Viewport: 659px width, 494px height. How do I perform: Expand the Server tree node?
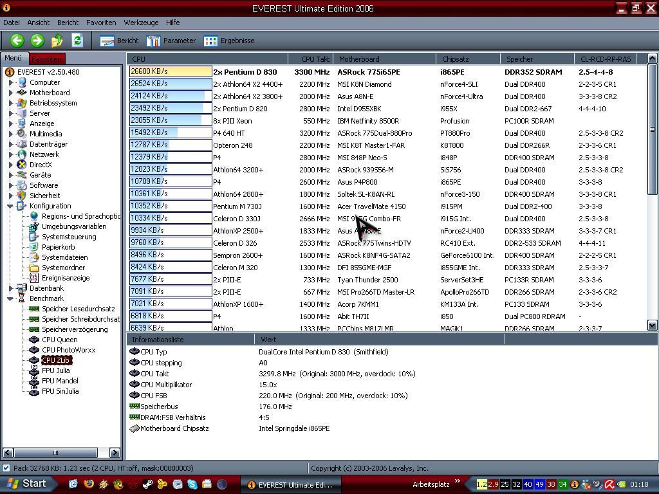pos(11,113)
